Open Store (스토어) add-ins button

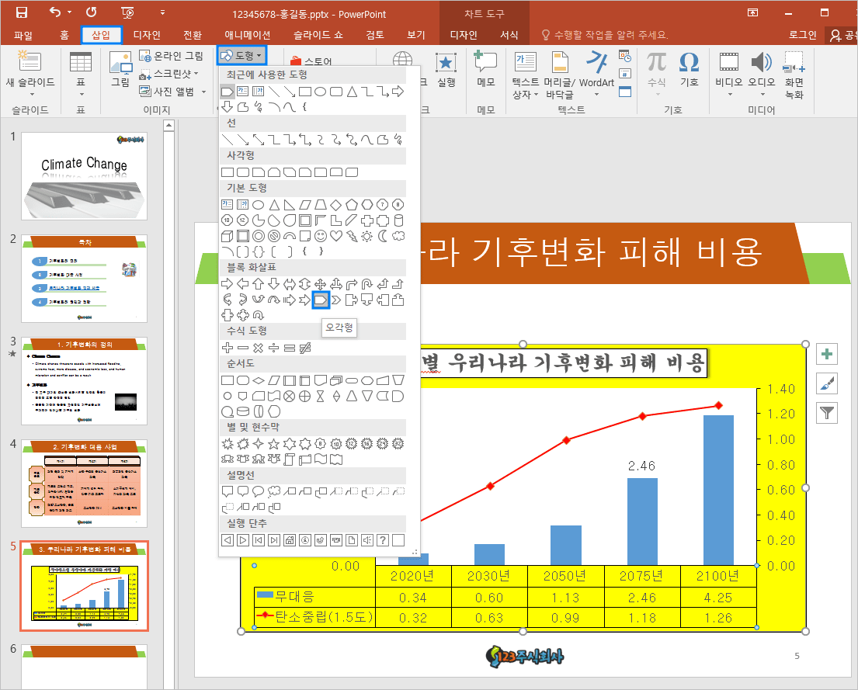coord(311,61)
